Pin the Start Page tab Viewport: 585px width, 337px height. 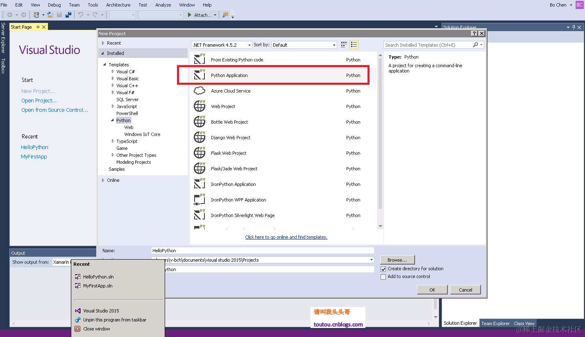(x=38, y=27)
